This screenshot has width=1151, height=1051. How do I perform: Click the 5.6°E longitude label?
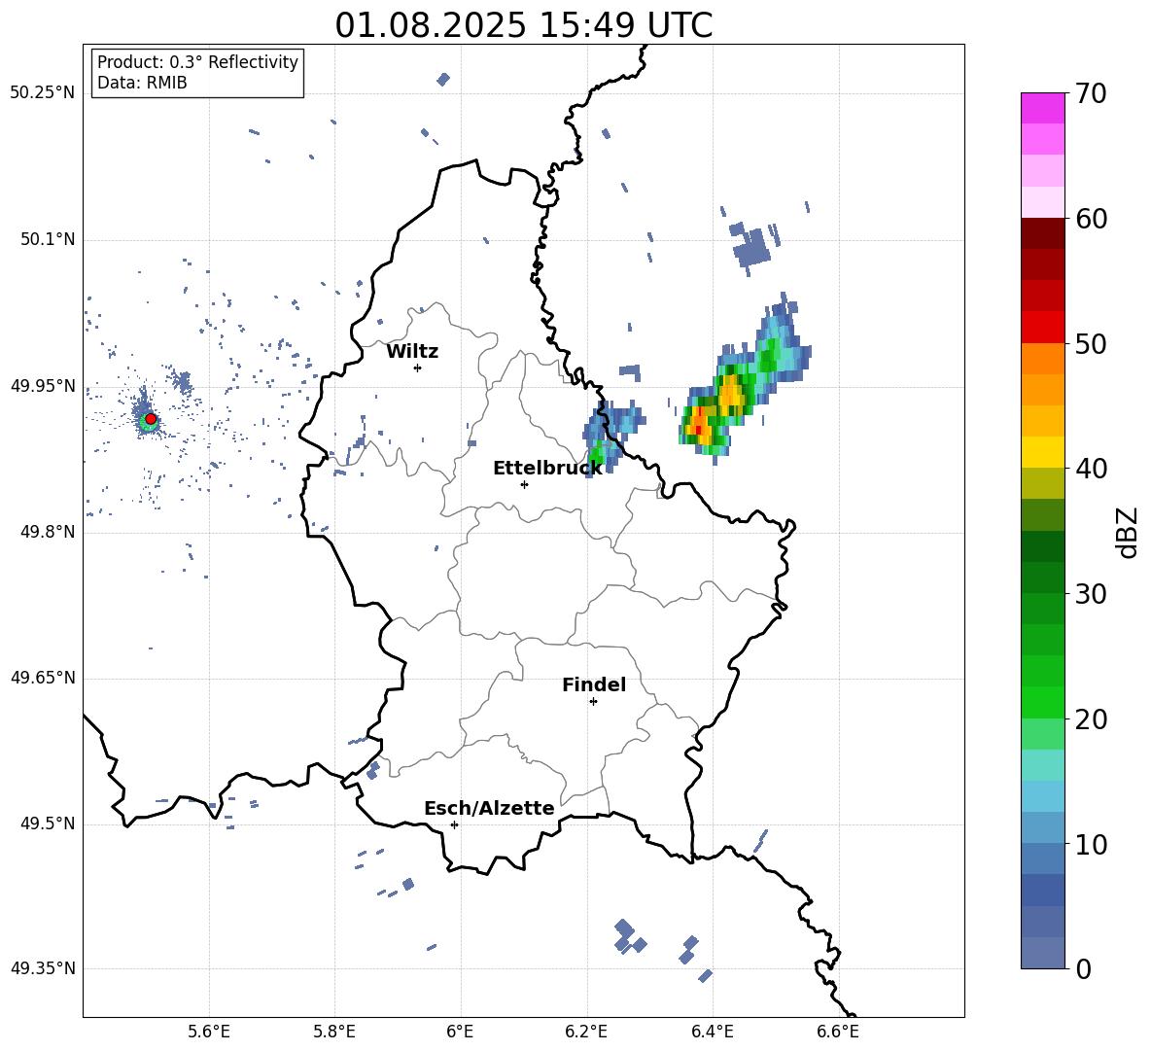point(209,1032)
